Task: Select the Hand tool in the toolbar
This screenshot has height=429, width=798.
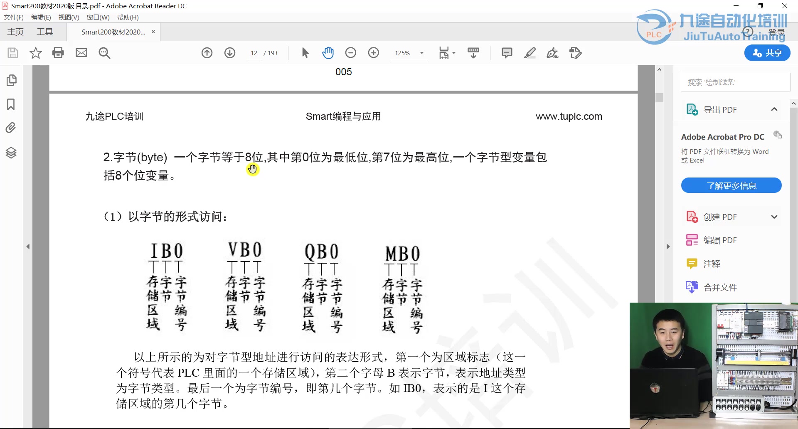Action: click(328, 53)
